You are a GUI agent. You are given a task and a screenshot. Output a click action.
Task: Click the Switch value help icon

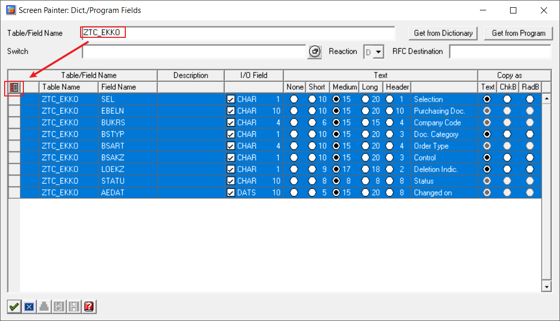click(315, 52)
